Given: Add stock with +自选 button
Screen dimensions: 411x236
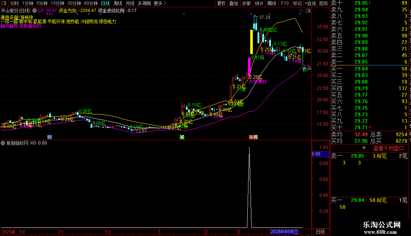Looking at the screenshot, I should tap(310, 3).
